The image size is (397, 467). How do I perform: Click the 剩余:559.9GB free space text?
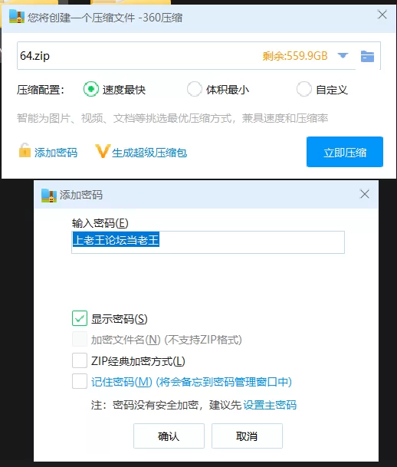(x=295, y=56)
